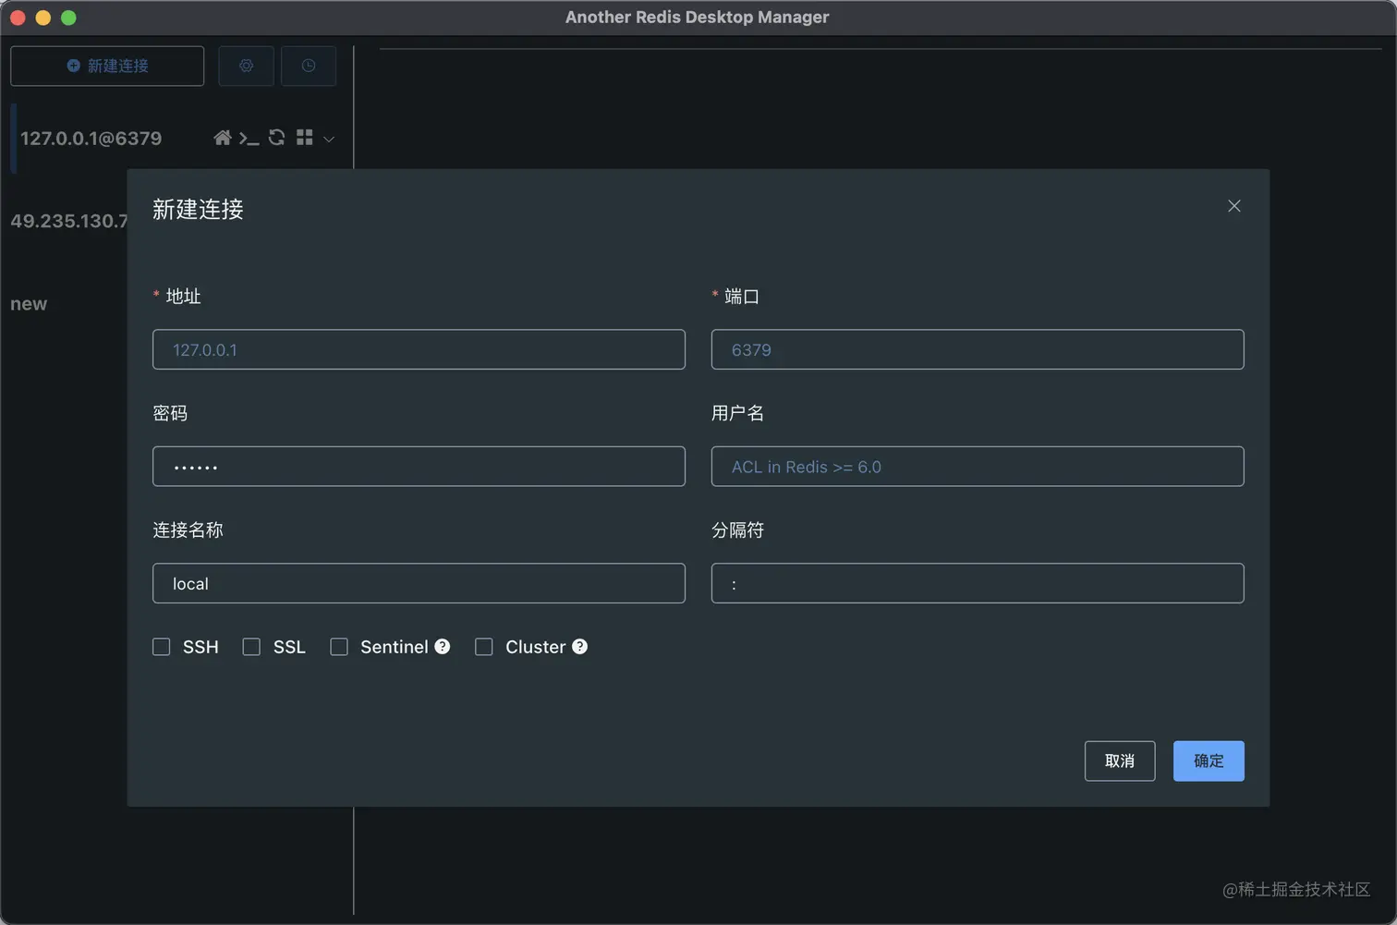Select the 127.0.0.1@6379 connection

pyautogui.click(x=91, y=138)
